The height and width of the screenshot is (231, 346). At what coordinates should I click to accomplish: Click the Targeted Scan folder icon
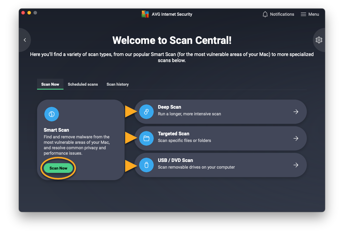click(x=146, y=138)
